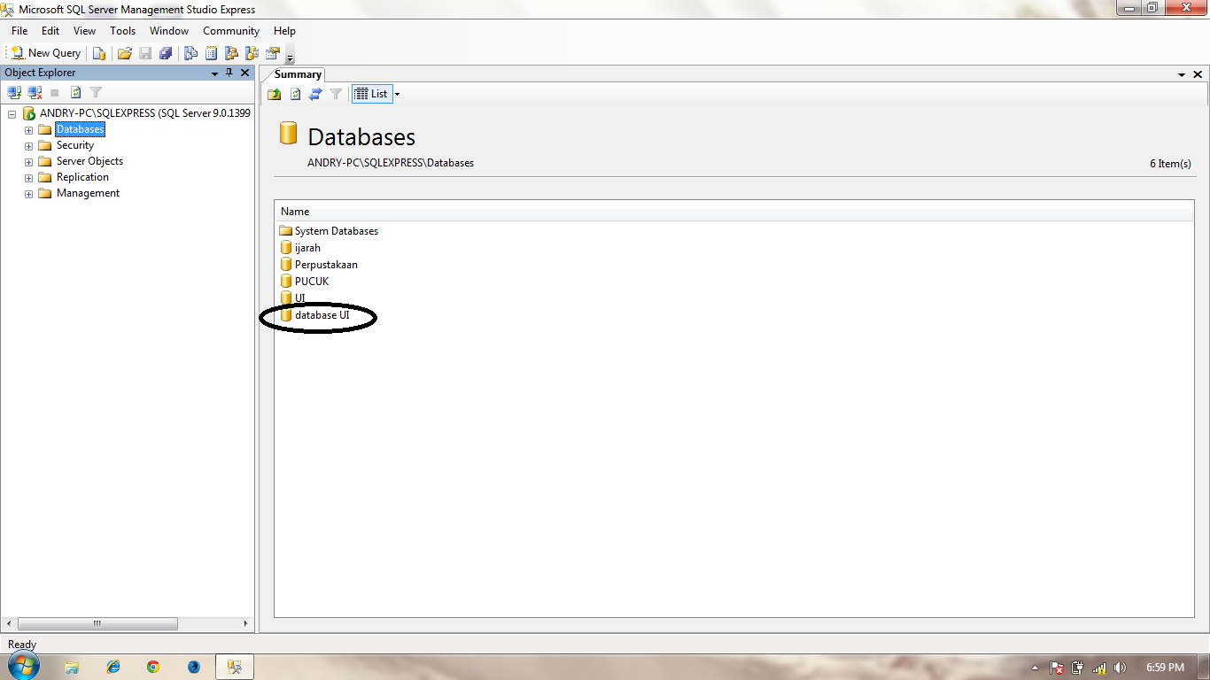The width and height of the screenshot is (1210, 680).
Task: Click the New Query toolbar button
Action: coord(45,53)
